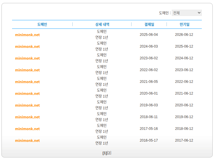Select expiry date 2025-06-12

(184, 46)
